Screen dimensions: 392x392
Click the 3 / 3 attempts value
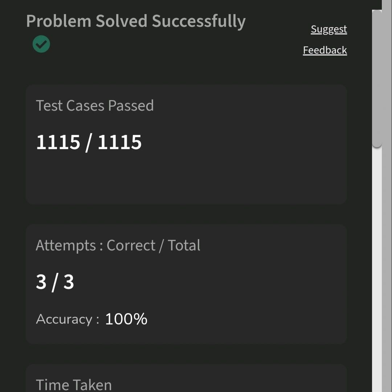[55, 282]
